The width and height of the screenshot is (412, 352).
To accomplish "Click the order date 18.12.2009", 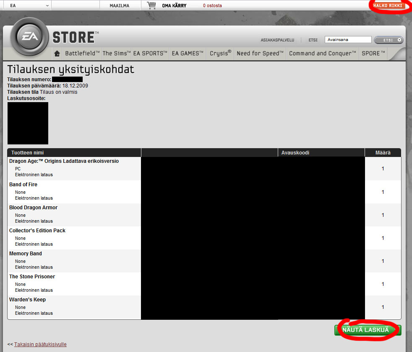I will (x=75, y=86).
